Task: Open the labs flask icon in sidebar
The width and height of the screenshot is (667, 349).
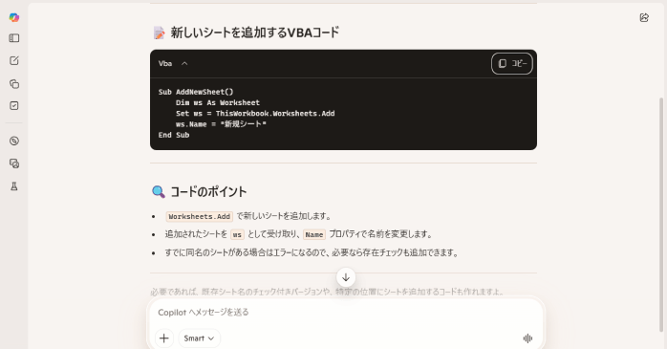Action: pos(14,186)
